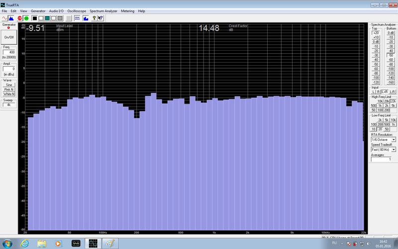Viewport: 398px width, 249px height.
Task: Toggle the generator On/Off button
Action: 9,37
